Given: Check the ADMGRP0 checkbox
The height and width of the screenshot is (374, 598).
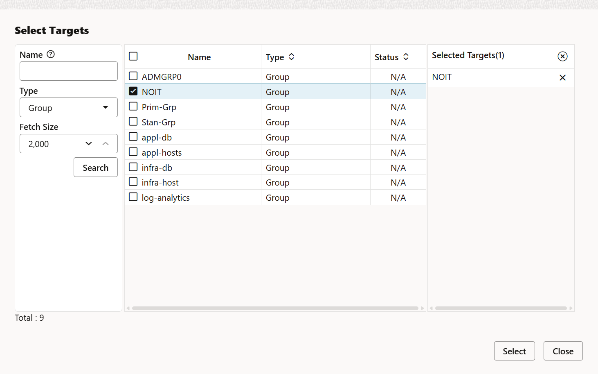Looking at the screenshot, I should (133, 76).
